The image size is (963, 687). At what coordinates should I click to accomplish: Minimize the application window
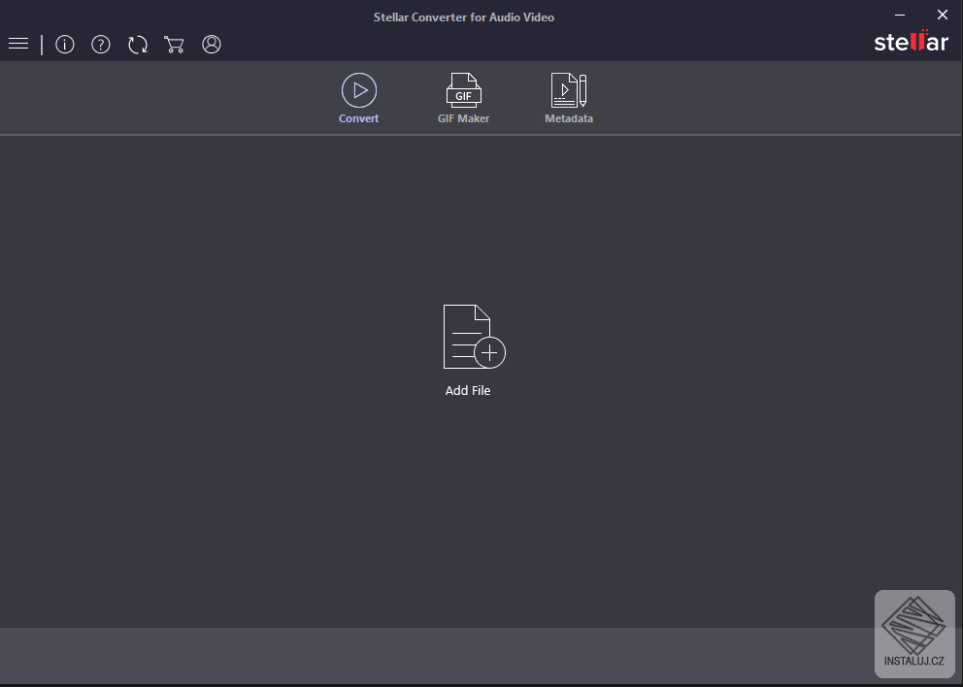click(x=899, y=15)
